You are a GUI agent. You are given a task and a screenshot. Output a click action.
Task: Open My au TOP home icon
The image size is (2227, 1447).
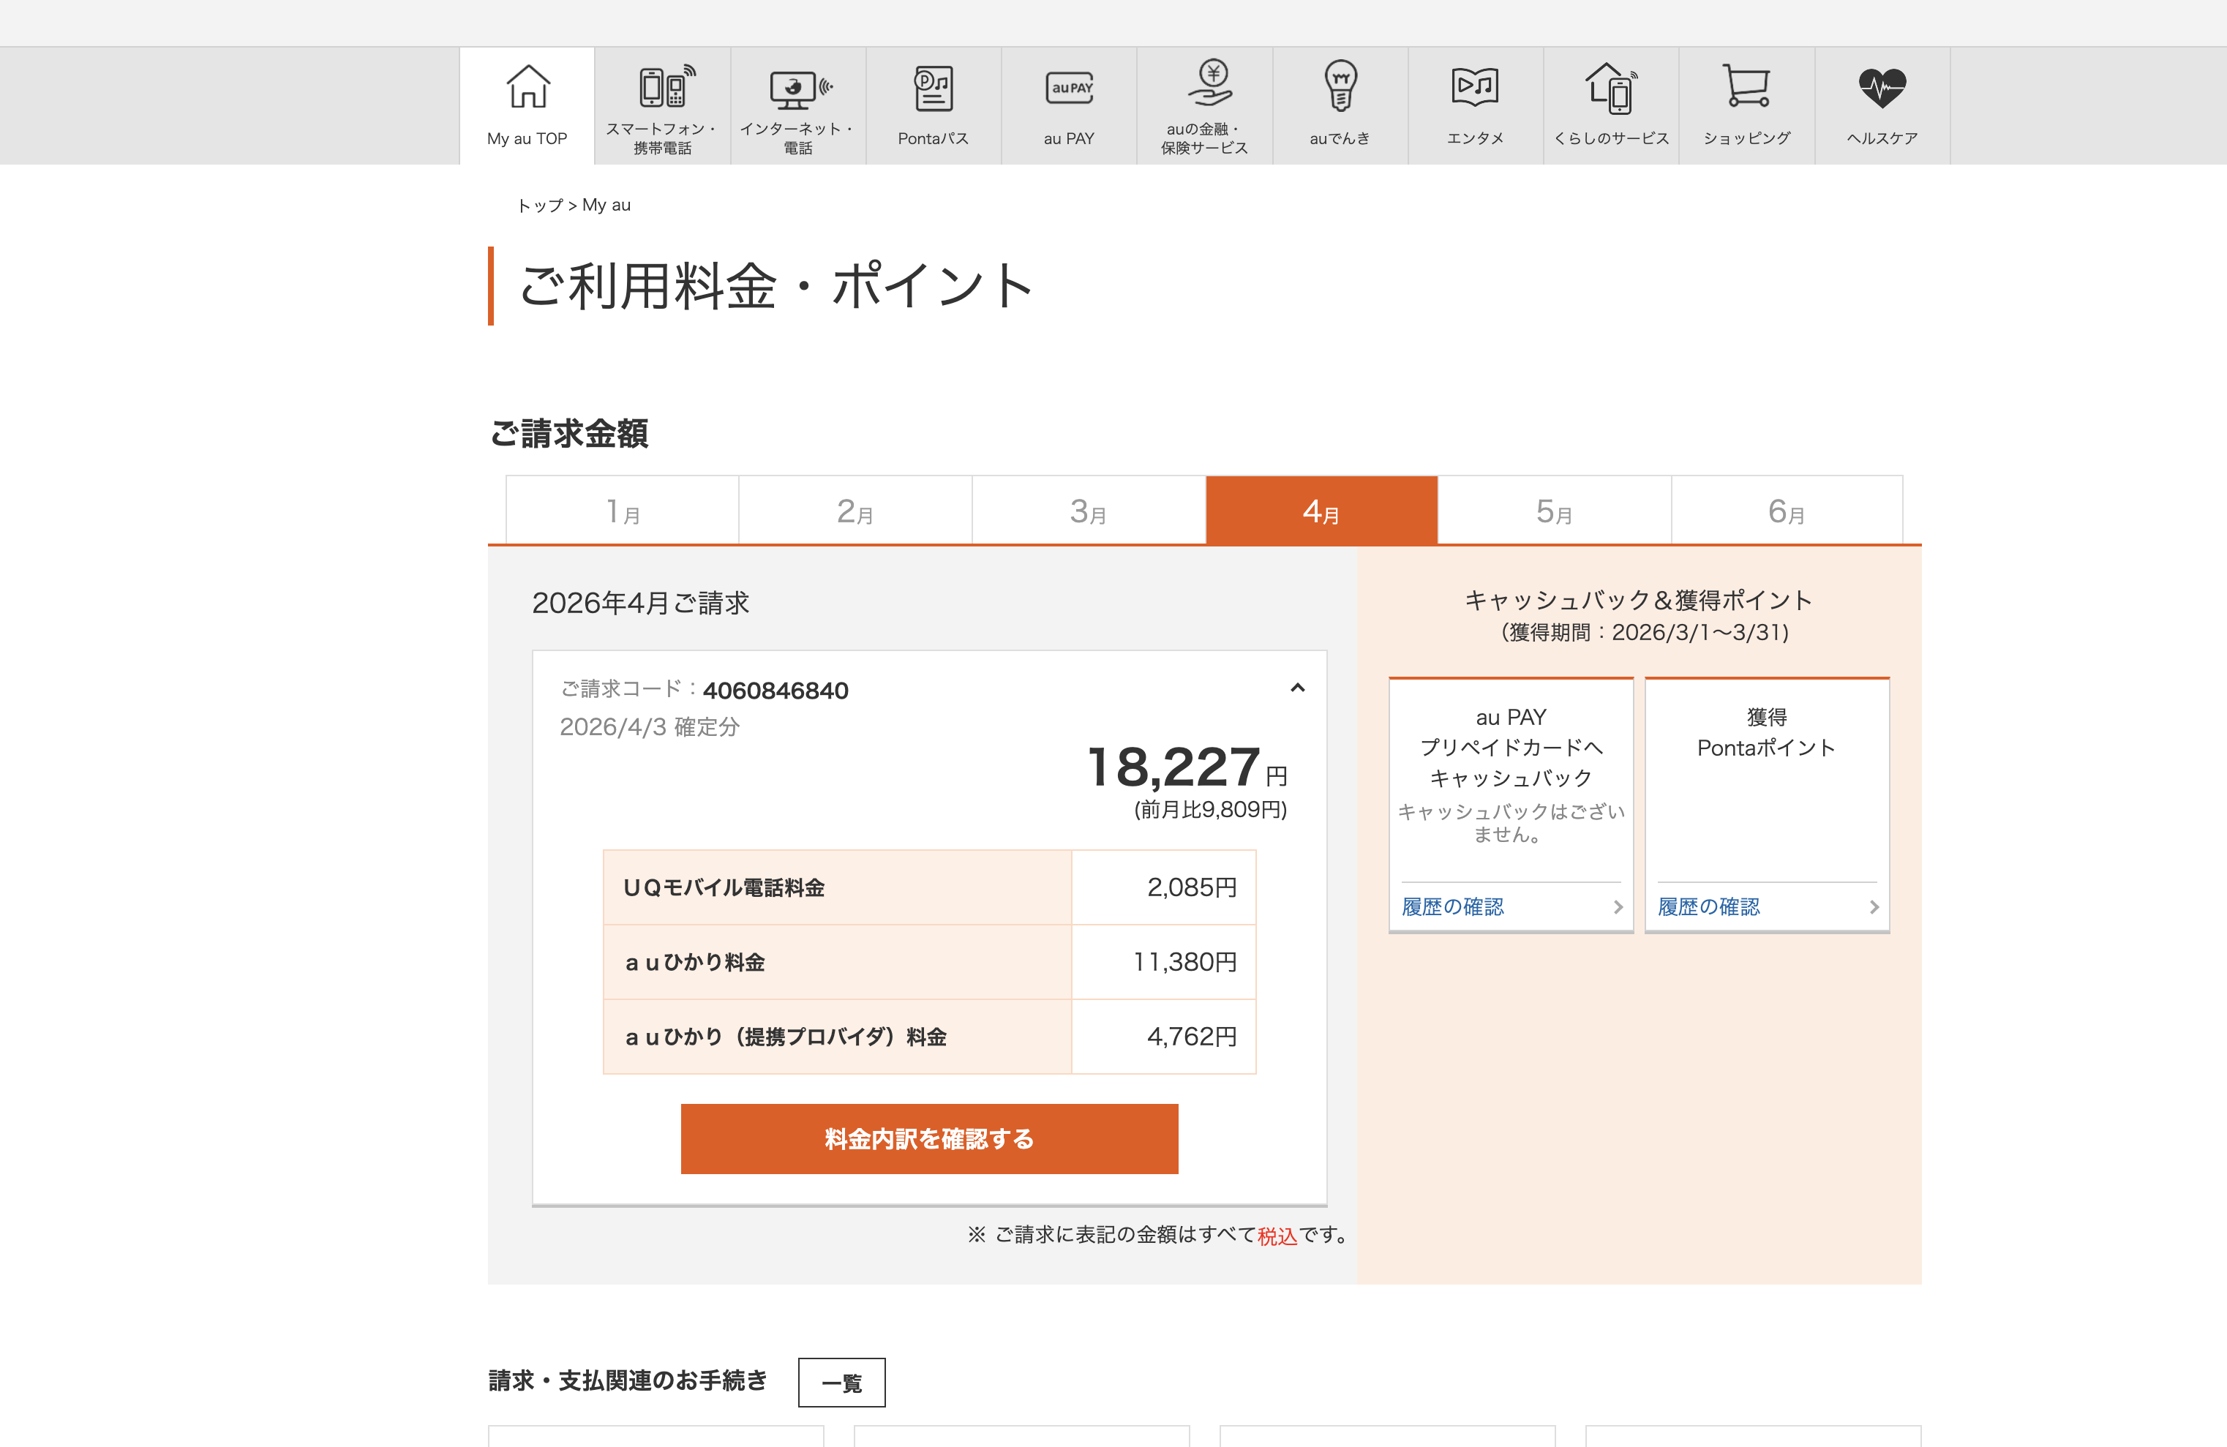pos(527,86)
